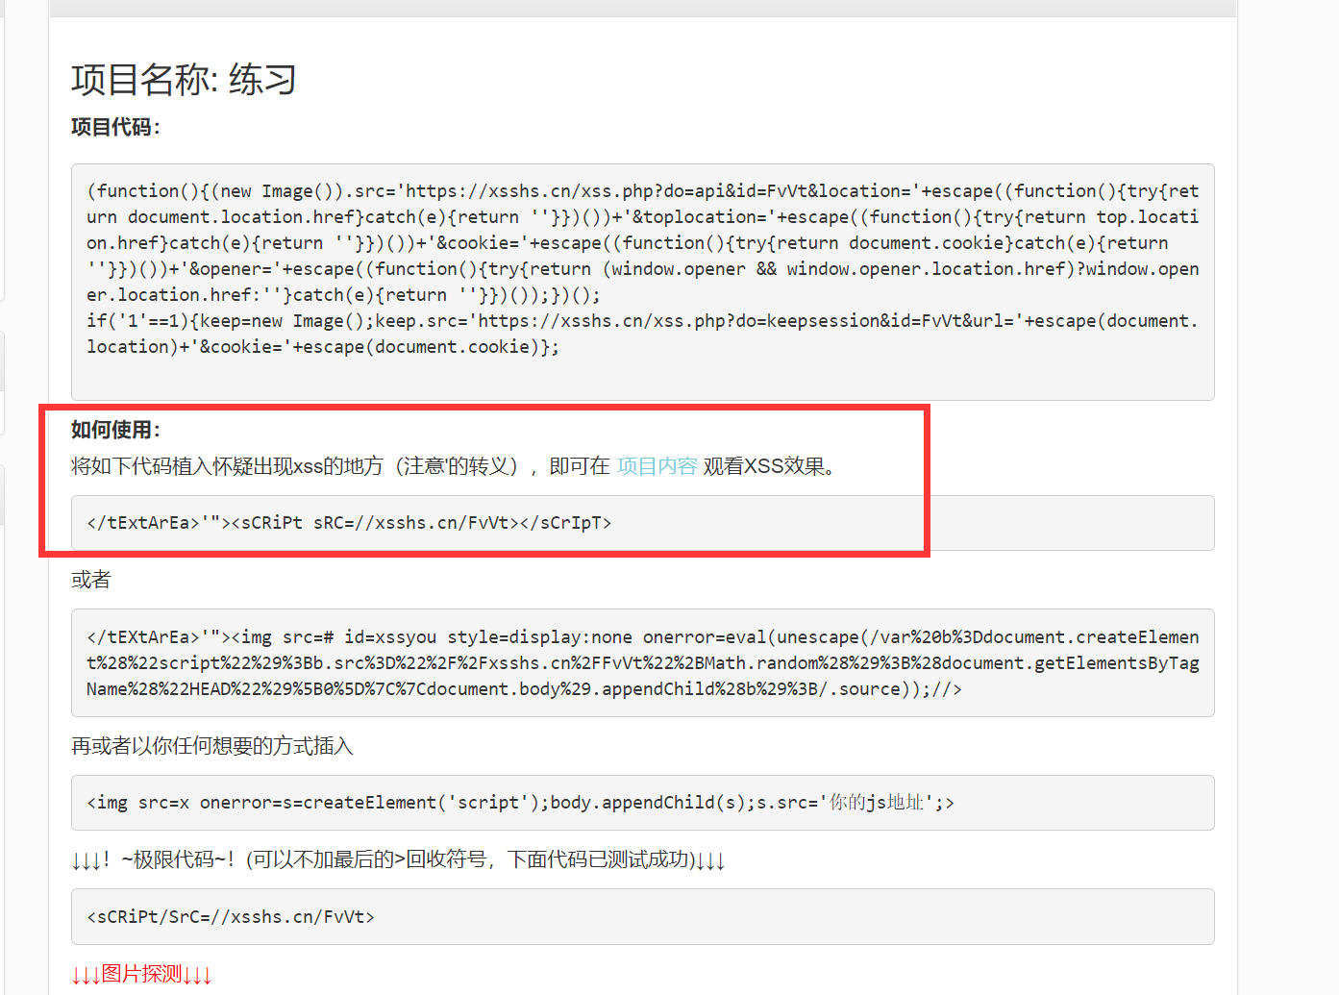This screenshot has width=1339, height=995.
Task: Click the 项目名称: 练习 heading
Action: 184,79
